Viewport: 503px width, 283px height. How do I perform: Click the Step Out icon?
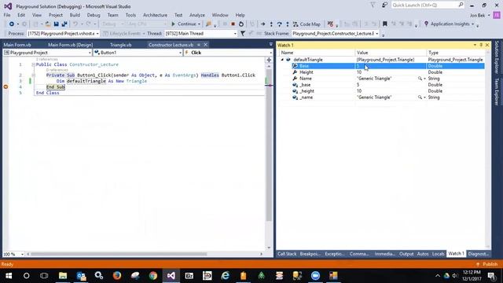(288, 24)
